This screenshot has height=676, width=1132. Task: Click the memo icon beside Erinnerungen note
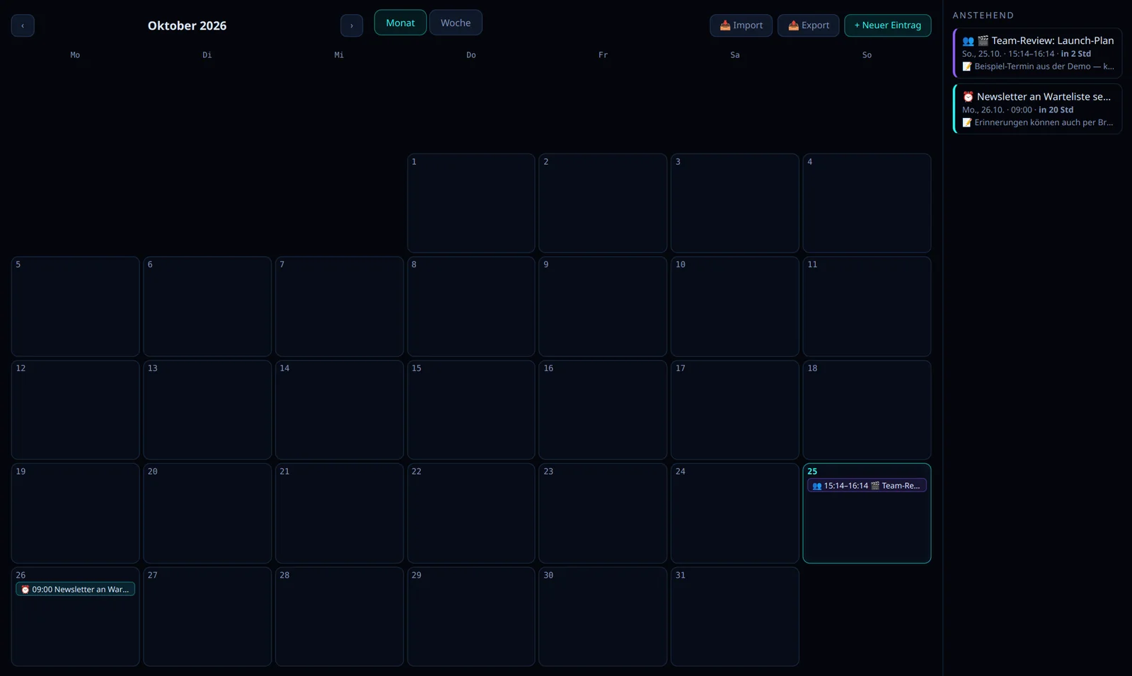pos(967,122)
